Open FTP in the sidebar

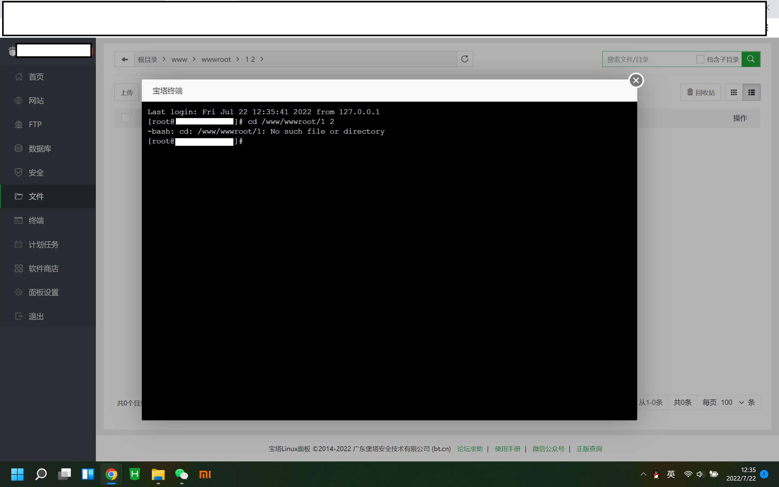click(48, 124)
